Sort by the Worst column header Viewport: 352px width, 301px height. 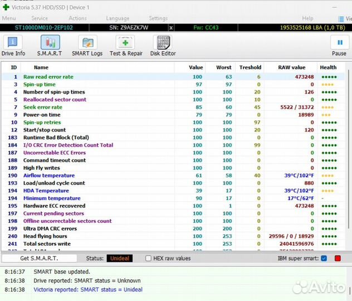[223, 67]
